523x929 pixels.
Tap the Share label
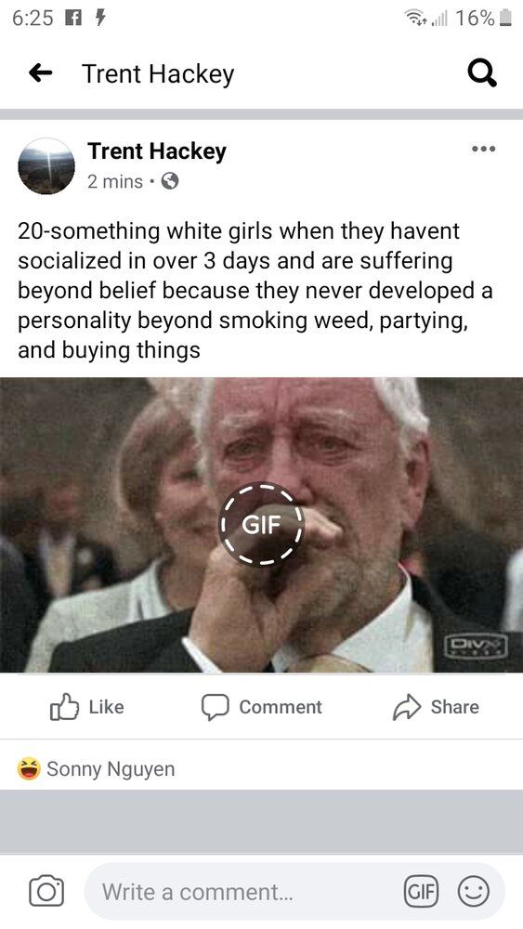[x=455, y=707]
